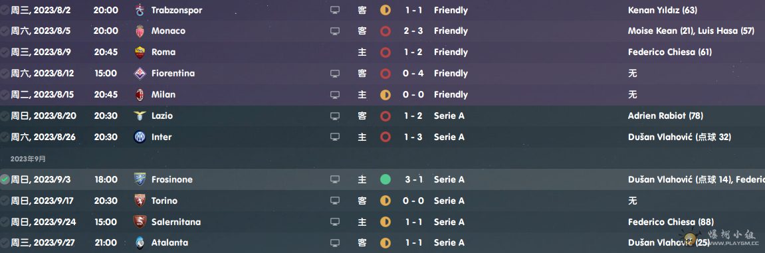This screenshot has height=253, width=765.
Task: Click the TV broadcast icon on Lazio row
Action: 335,116
